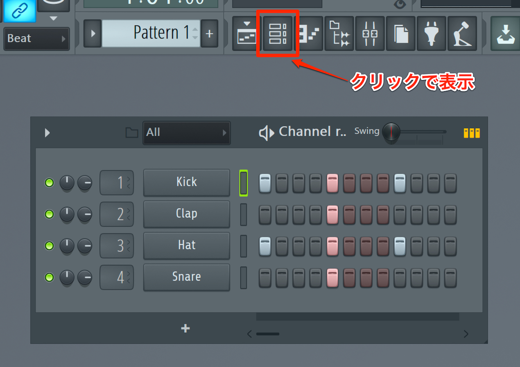This screenshot has height=367, width=520.
Task: Click the speaker icon beside Channel rack title
Action: (x=266, y=133)
